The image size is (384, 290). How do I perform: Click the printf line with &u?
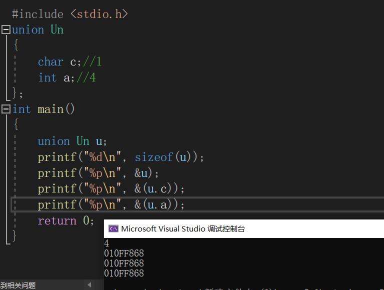pos(98,173)
